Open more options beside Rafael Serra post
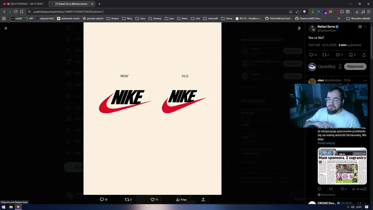The image size is (373, 210). 365,27
